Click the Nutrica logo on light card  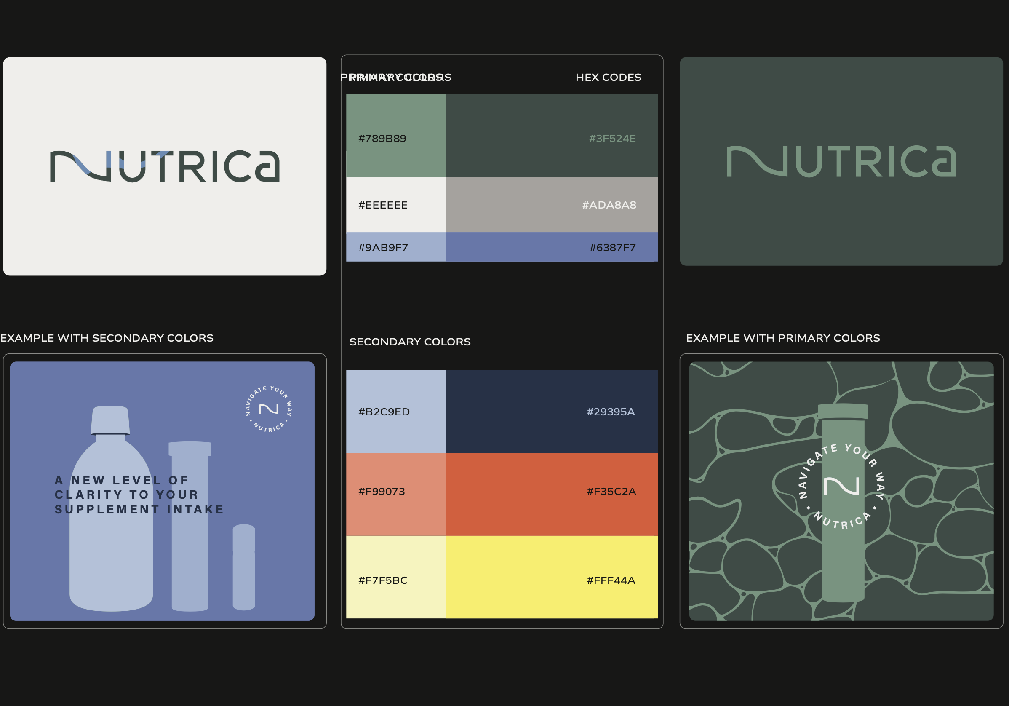(x=165, y=166)
